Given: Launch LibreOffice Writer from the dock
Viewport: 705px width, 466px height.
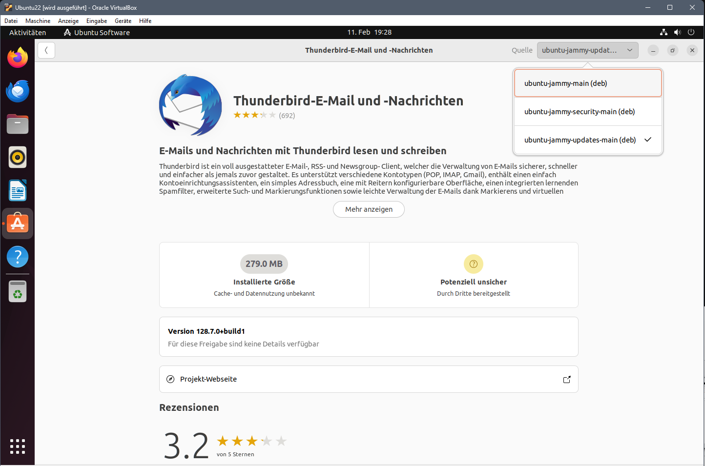Looking at the screenshot, I should click(18, 190).
